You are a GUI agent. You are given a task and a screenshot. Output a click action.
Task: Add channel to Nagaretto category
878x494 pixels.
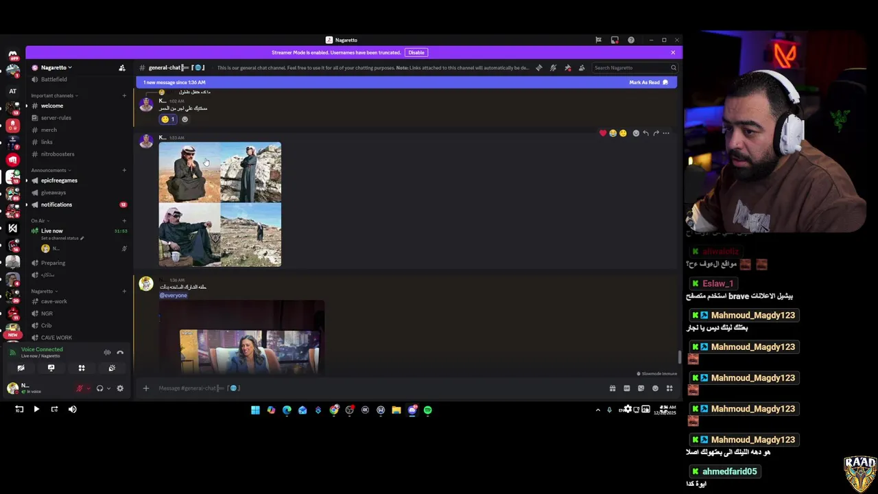[124, 291]
